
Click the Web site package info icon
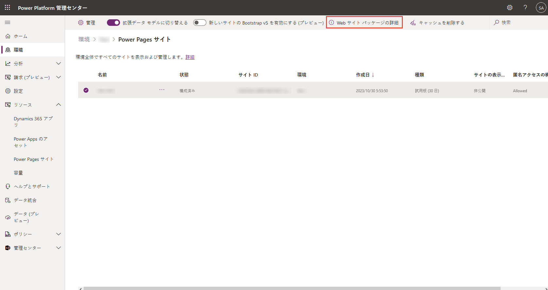(x=331, y=23)
